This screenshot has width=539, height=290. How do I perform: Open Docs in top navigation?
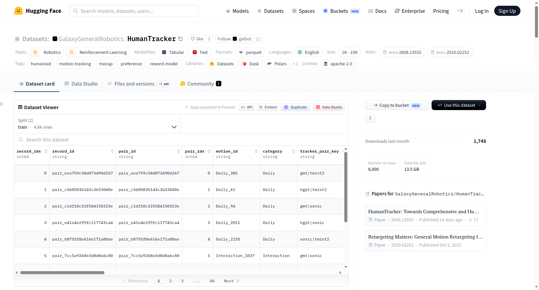pyautogui.click(x=377, y=11)
